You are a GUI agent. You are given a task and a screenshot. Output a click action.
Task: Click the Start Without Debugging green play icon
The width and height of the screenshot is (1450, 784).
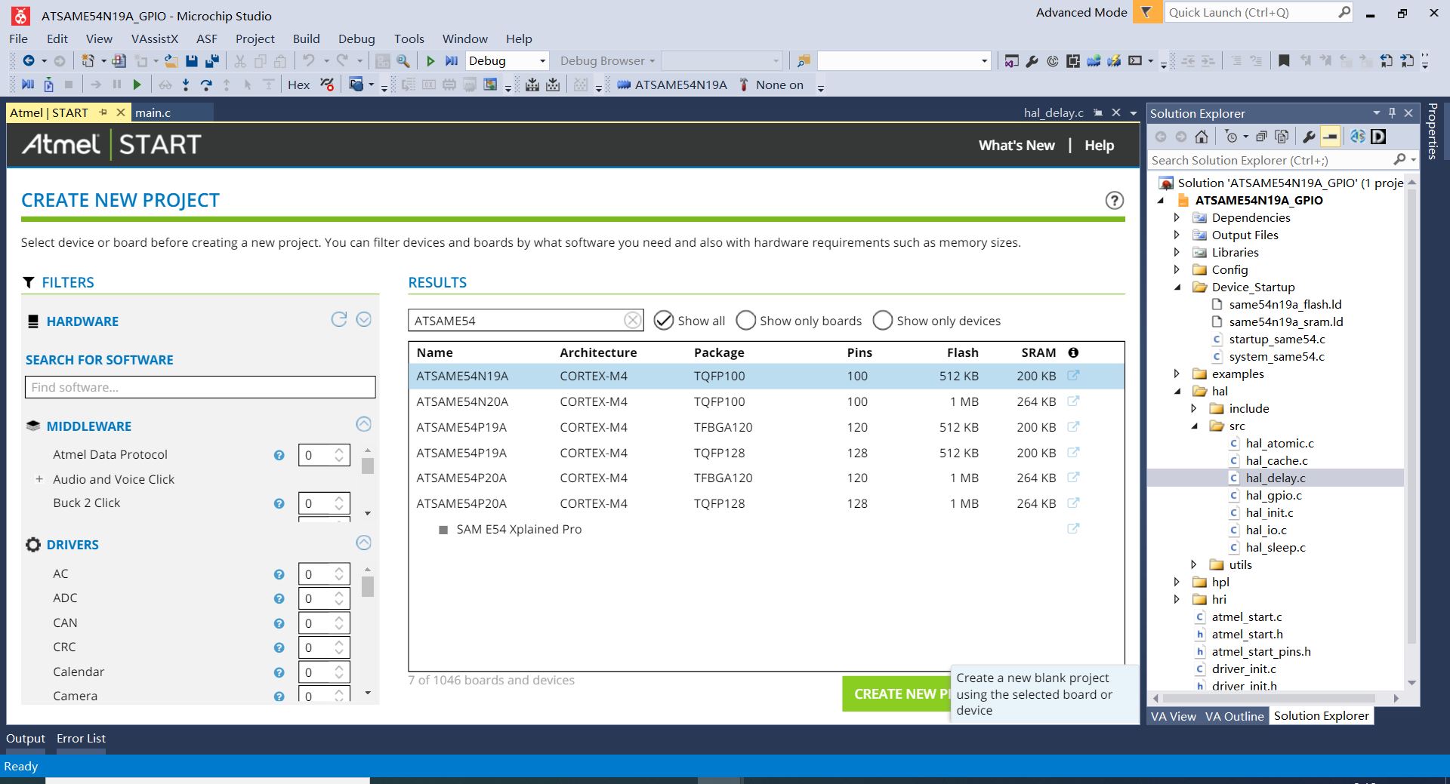[x=430, y=61]
